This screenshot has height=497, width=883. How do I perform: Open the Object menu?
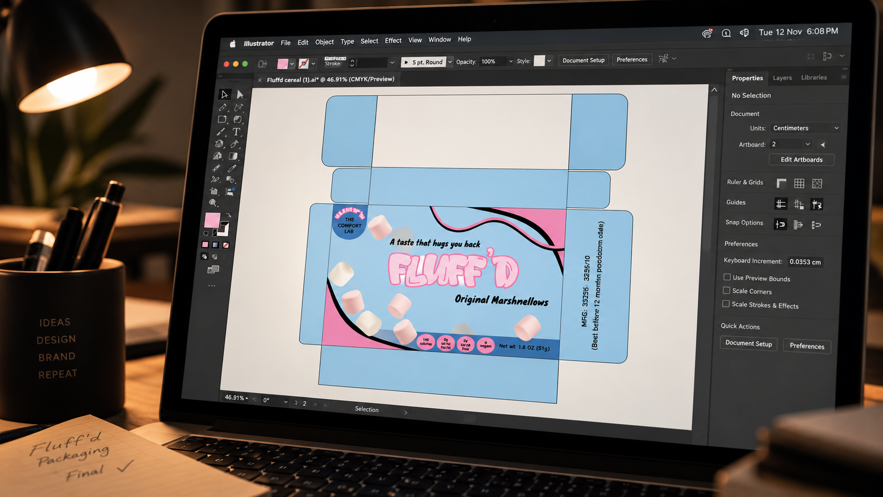coord(324,42)
